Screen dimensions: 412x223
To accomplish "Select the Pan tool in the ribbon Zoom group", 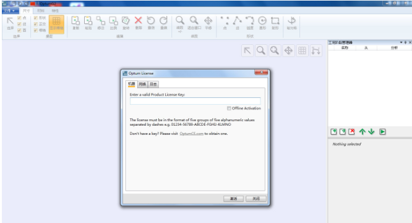I will [208, 23].
